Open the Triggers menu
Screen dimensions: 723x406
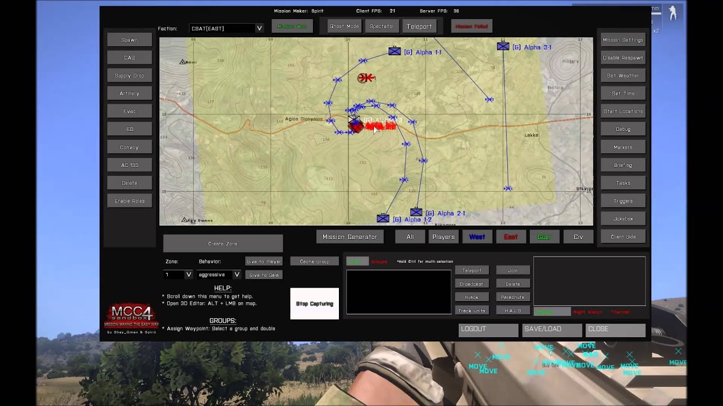tap(623, 201)
